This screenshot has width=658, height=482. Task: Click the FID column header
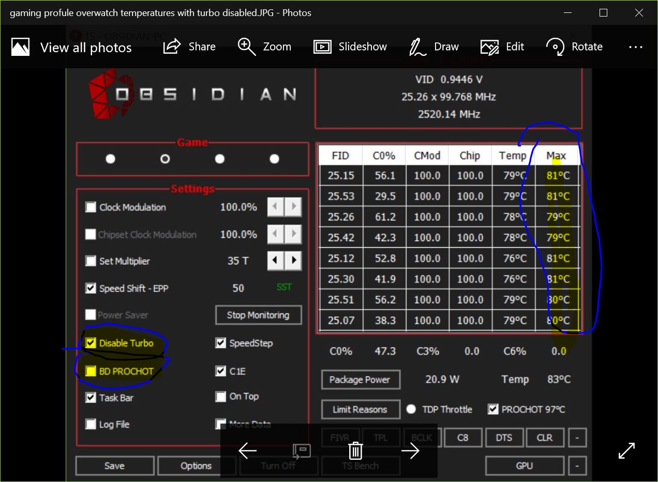340,156
